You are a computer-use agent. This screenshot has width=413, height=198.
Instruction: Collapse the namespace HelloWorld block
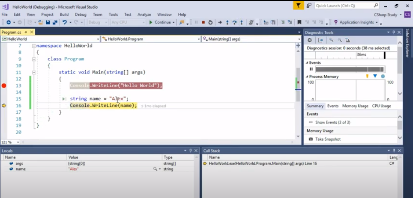[x=34, y=46]
